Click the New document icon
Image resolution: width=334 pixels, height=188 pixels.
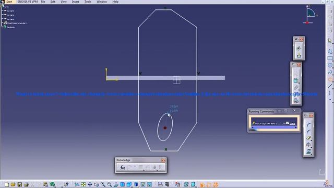click(x=7, y=184)
